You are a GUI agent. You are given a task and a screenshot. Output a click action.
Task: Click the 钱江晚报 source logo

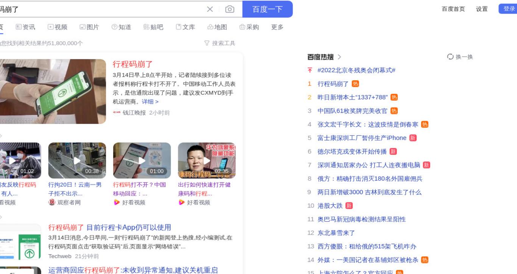(117, 113)
